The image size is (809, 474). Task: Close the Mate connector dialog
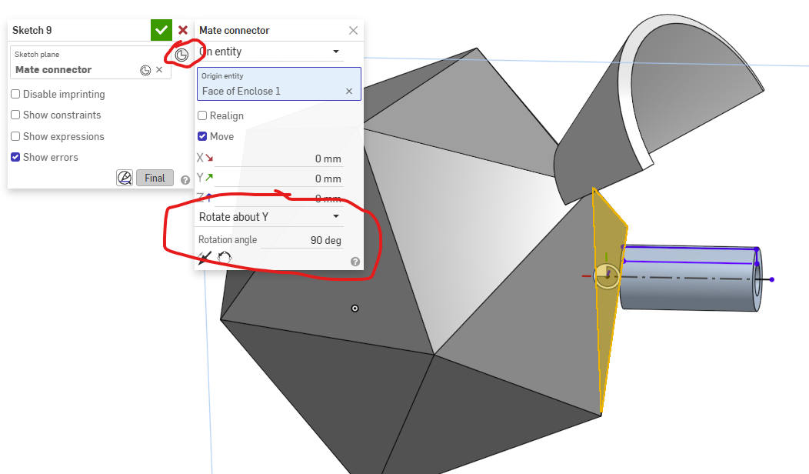click(x=354, y=31)
